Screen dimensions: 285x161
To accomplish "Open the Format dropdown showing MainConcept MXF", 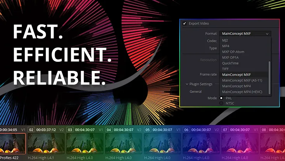I will 245,34.
